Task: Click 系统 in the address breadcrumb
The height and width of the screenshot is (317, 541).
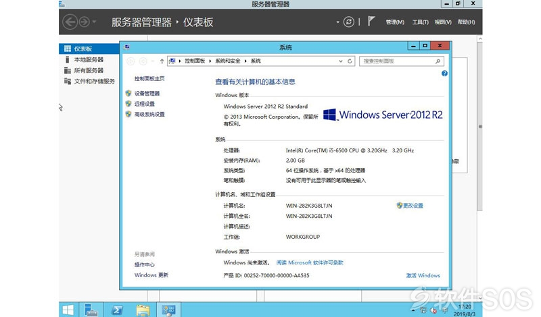Action: tap(256, 61)
